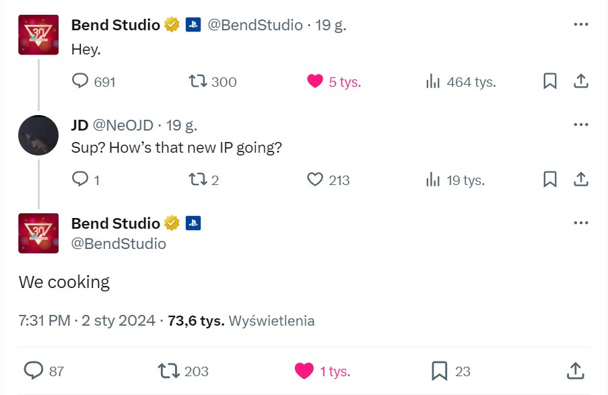Reply to JD's "Sup?" tweet
The image size is (608, 395).
pyautogui.click(x=80, y=180)
